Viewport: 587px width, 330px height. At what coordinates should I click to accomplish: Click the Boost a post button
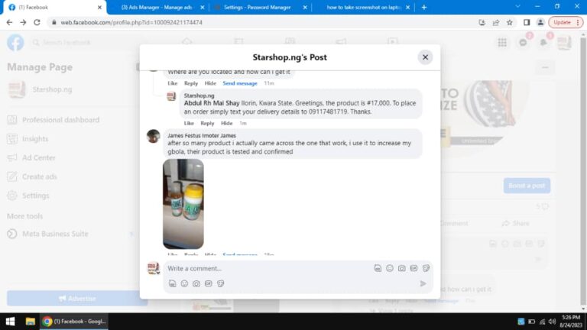pos(527,186)
